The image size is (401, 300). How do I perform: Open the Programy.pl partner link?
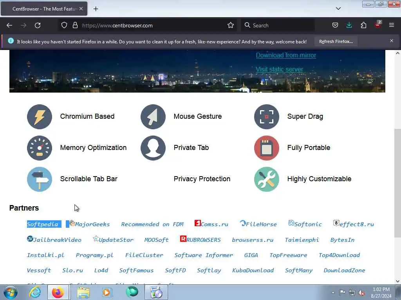pos(95,255)
